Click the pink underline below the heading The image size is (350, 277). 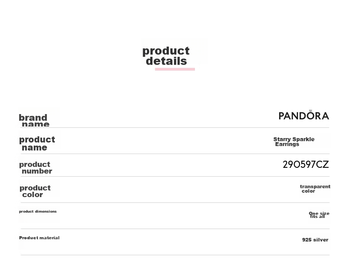pyautogui.click(x=175, y=69)
